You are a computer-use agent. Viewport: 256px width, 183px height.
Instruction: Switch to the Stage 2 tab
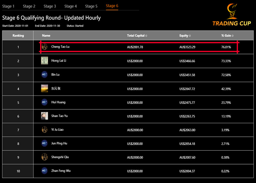pos(29,6)
